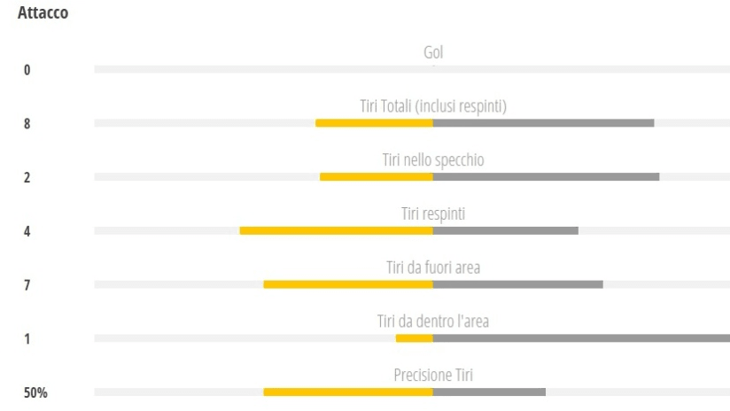Screen dimensions: 730x411
Task: Click the gray Tiri Totali bar segment
Action: 543,122
